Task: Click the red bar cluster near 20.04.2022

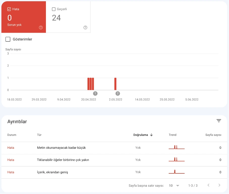Action: click(91, 84)
